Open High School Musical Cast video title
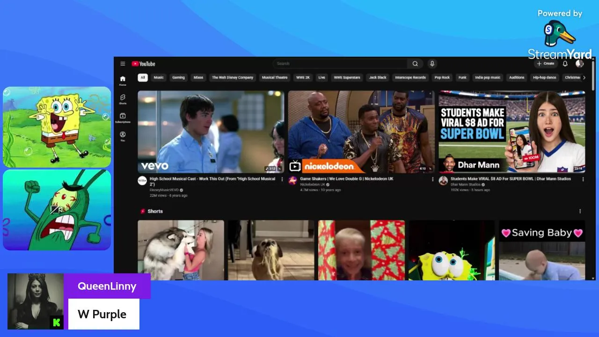599x337 pixels. point(212,181)
